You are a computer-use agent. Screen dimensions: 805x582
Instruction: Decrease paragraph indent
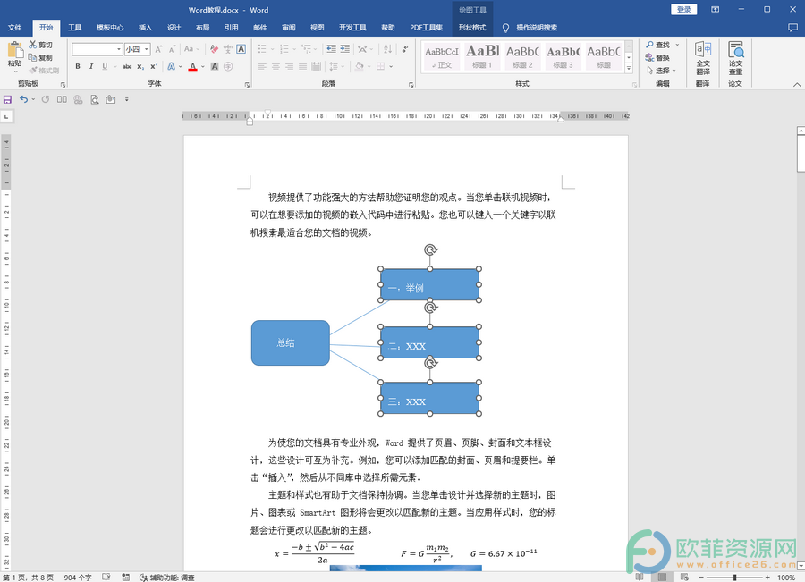point(331,49)
